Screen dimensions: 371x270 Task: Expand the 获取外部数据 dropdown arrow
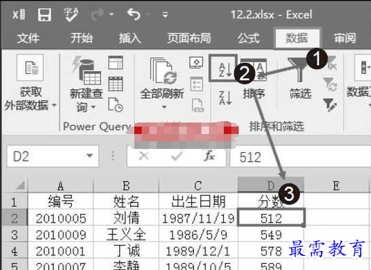(54, 105)
